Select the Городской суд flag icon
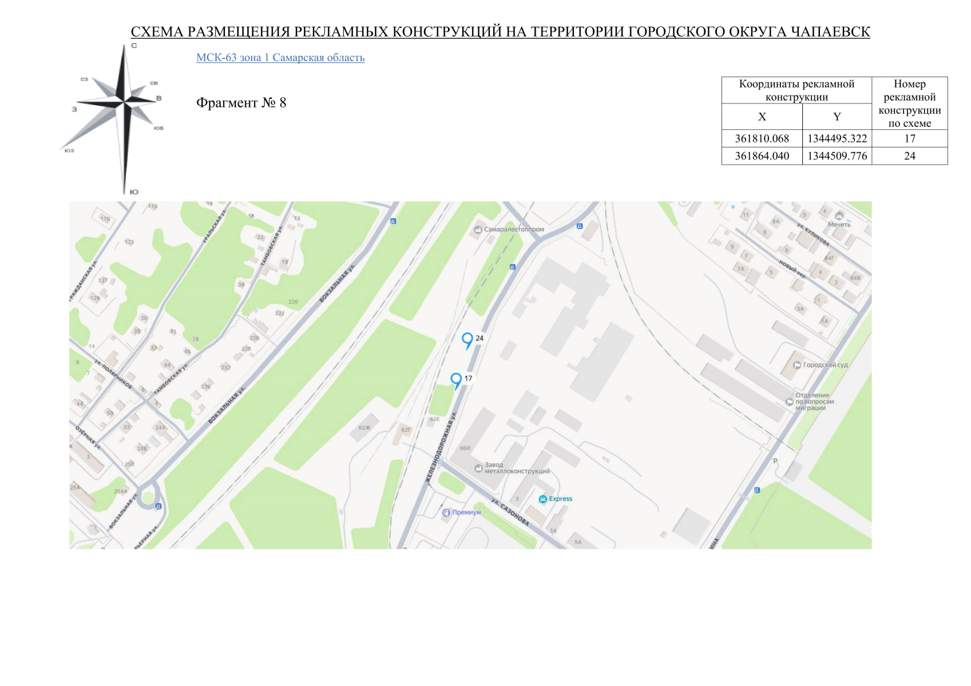This screenshot has height=686, width=971. tap(796, 365)
